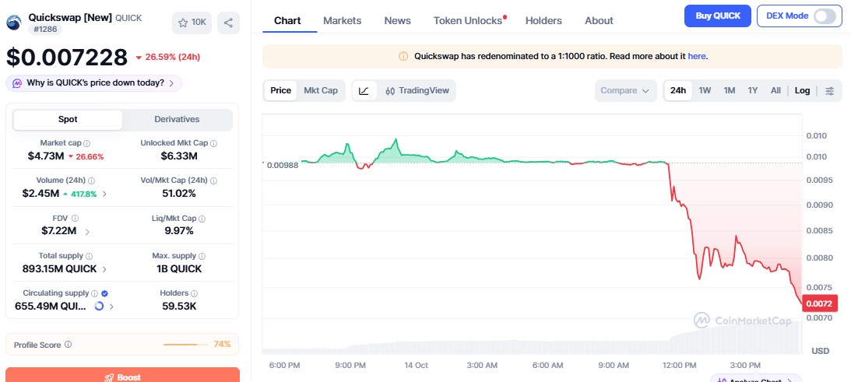
Task: Open Profile Score info icon
Action: coord(68,345)
